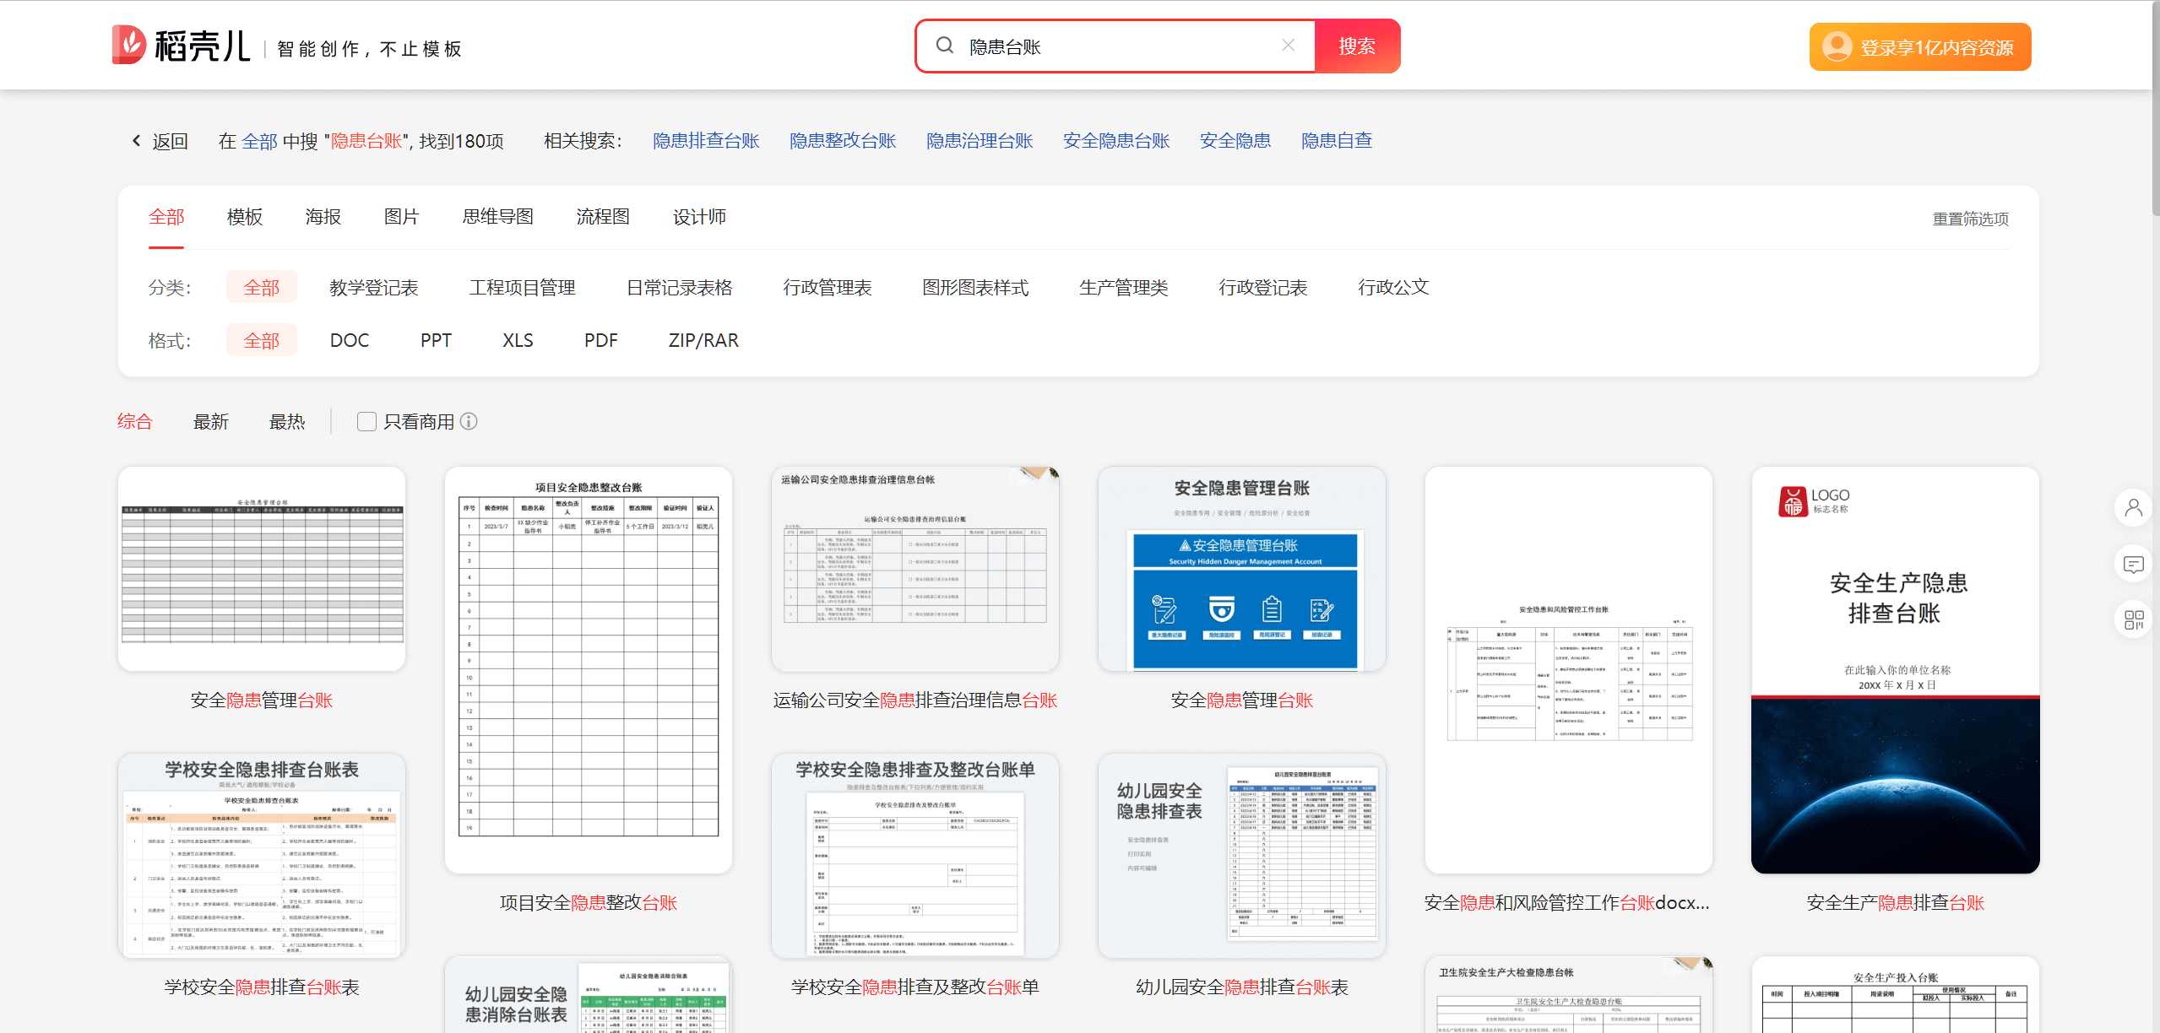Open the 项目安全隐患整改台账 thumbnail
The height and width of the screenshot is (1033, 2160).
[589, 670]
